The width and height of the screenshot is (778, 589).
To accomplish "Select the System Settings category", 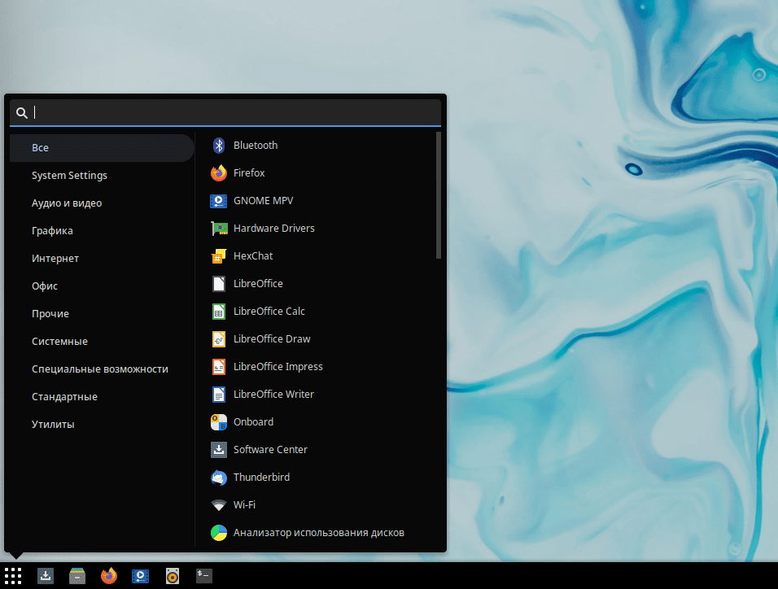I will (x=69, y=176).
